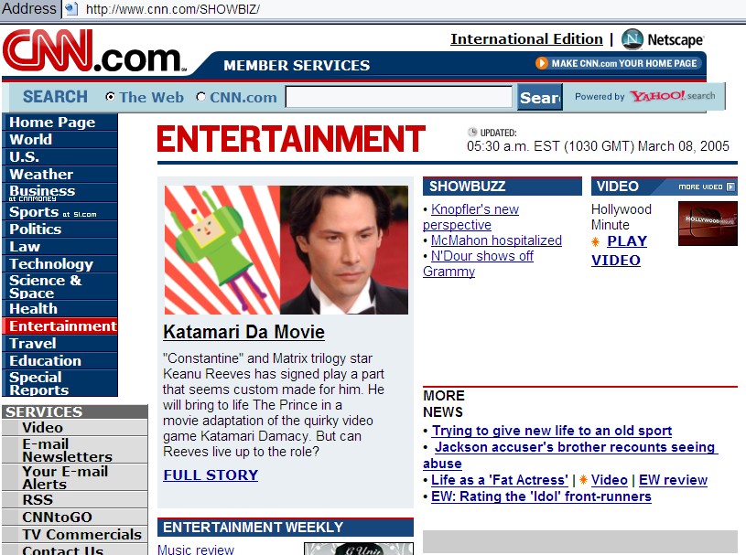Image resolution: width=746 pixels, height=555 pixels.
Task: Open the Technology section in sidebar
Action: tap(51, 264)
